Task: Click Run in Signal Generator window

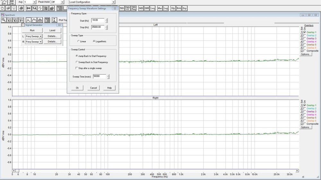Action: [32, 30]
